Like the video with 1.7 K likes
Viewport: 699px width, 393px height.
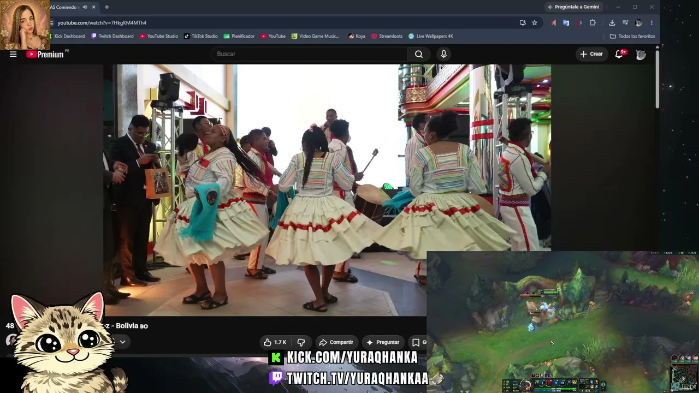click(275, 342)
